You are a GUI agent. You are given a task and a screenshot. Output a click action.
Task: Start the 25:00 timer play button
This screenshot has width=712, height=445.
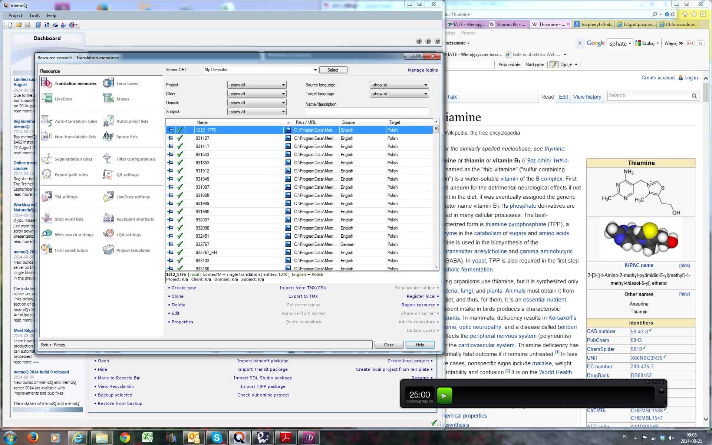pos(444,396)
